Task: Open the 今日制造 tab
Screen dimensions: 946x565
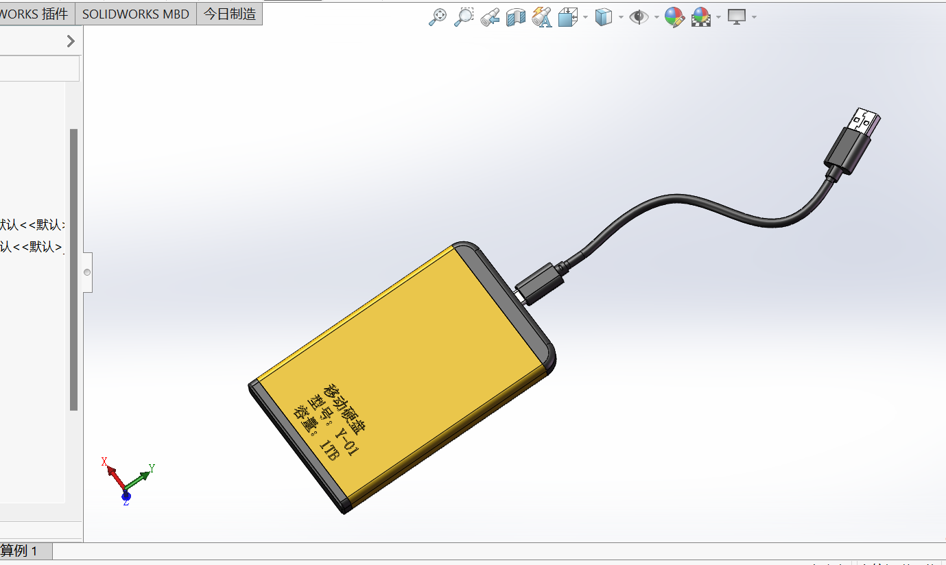Action: pos(230,14)
